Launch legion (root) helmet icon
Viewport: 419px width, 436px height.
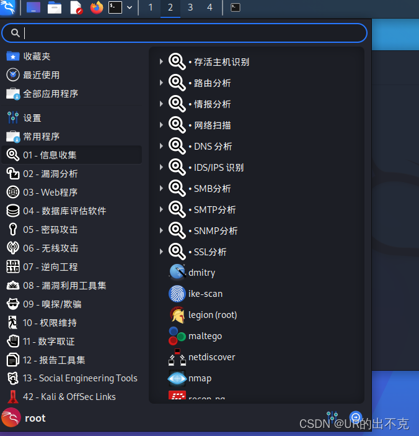click(x=177, y=315)
